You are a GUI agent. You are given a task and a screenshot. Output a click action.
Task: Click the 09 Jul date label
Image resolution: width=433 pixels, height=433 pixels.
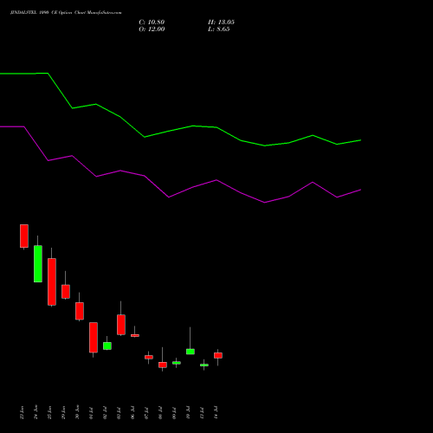coord(174,413)
